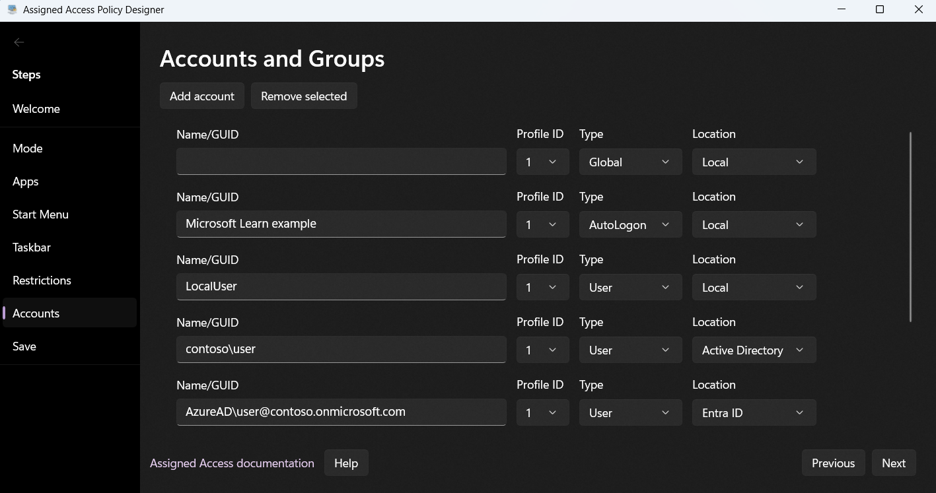Image resolution: width=936 pixels, height=493 pixels.
Task: Edit the contoso\user name field
Action: [x=342, y=350]
